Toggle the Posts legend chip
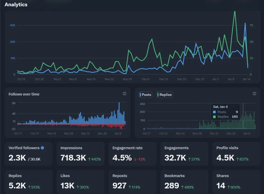This screenshot has width=264, height=194. pos(145,95)
